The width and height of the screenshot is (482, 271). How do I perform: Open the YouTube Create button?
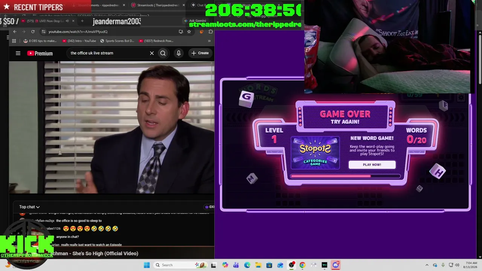pos(200,53)
